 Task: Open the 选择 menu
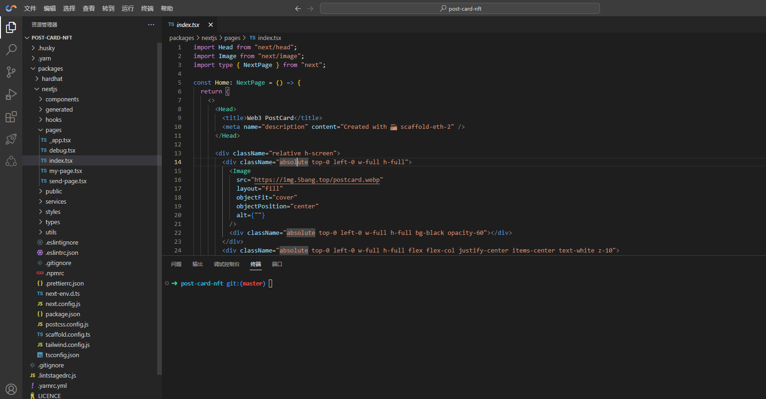pyautogui.click(x=69, y=8)
